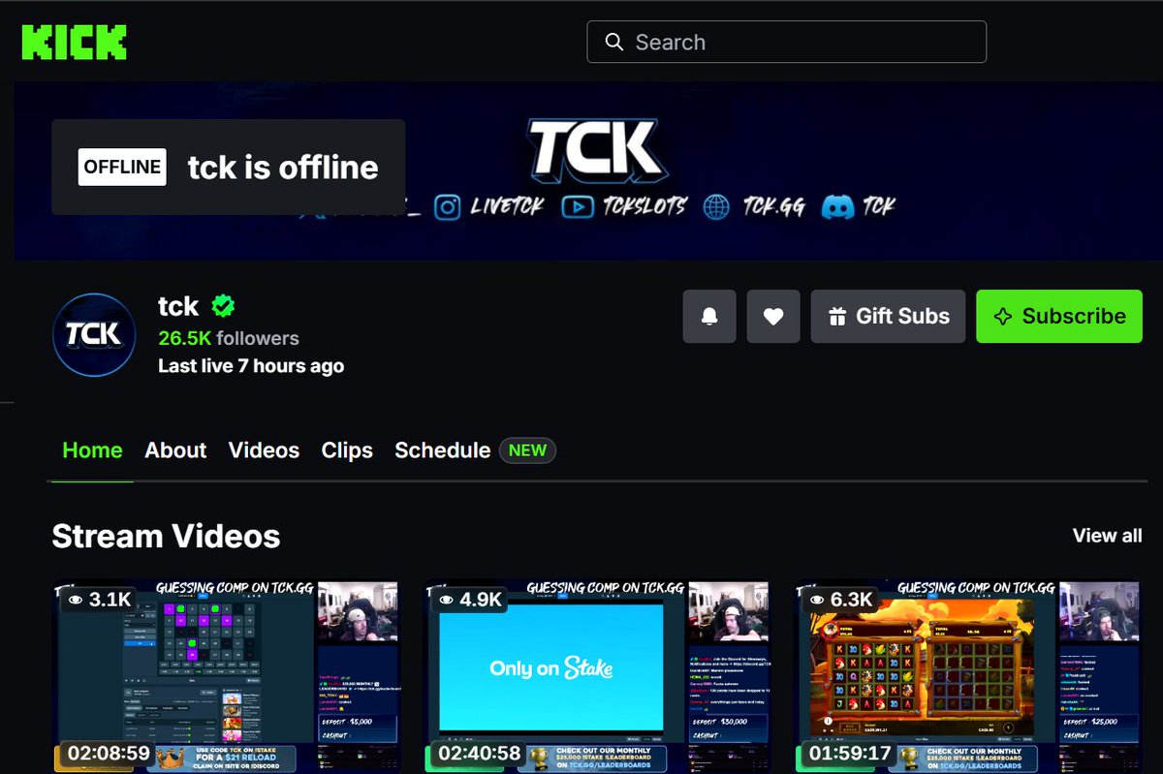
Task: Click the tck channel name
Action: pos(178,307)
